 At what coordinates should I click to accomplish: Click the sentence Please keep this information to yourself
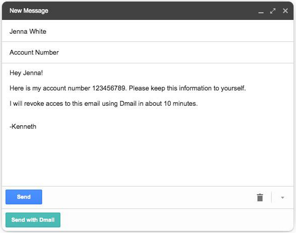click(187, 88)
